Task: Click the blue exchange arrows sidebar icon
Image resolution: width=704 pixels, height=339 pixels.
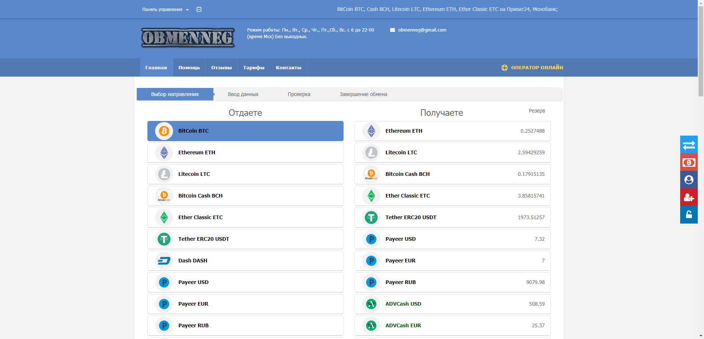Action: 689,145
